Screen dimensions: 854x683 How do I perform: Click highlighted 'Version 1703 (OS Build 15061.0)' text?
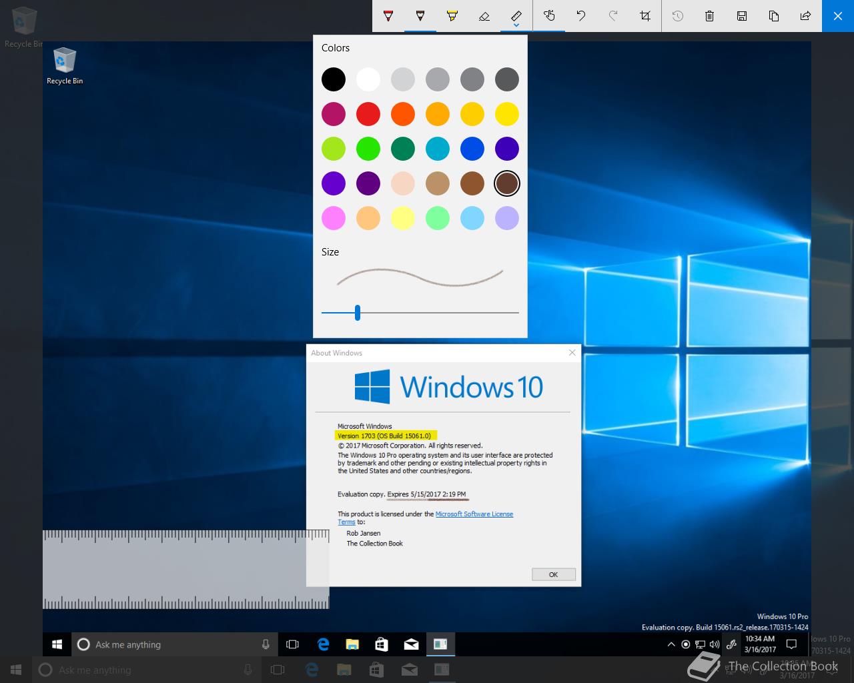coord(384,436)
